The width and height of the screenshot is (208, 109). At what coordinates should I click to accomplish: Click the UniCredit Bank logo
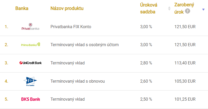pos(30,63)
